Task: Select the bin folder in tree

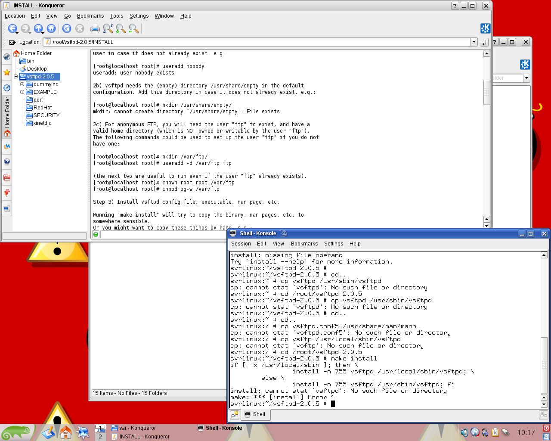Action: pos(27,61)
